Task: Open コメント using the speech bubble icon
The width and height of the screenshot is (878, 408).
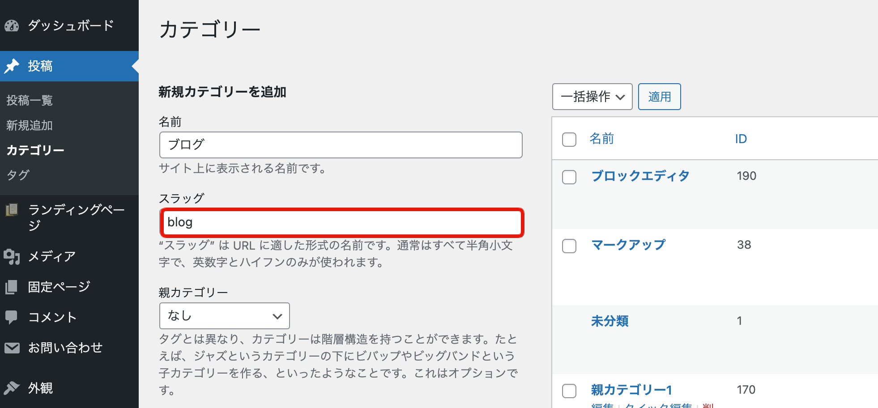Action: click(x=12, y=317)
